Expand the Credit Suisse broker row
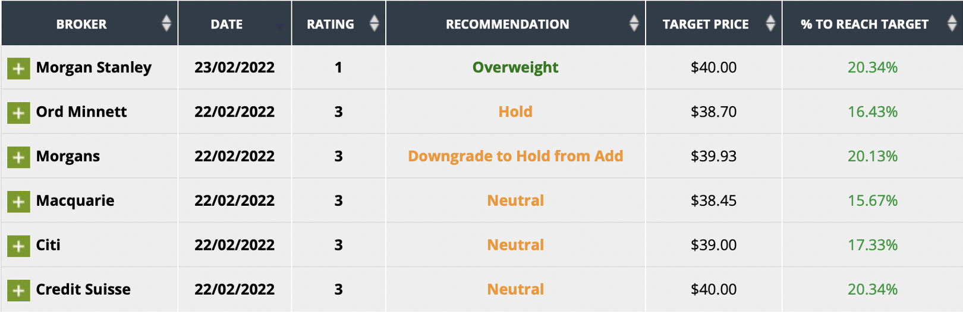The width and height of the screenshot is (963, 312). tap(18, 291)
